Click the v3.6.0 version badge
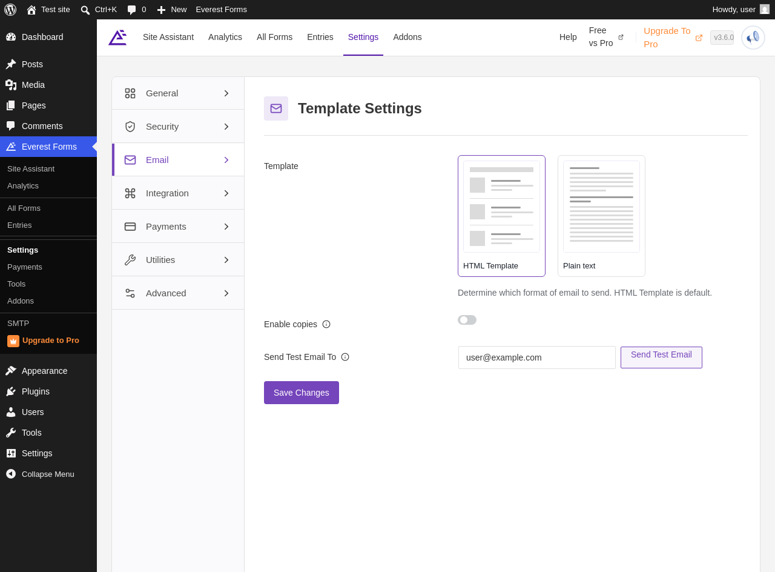 click(722, 38)
